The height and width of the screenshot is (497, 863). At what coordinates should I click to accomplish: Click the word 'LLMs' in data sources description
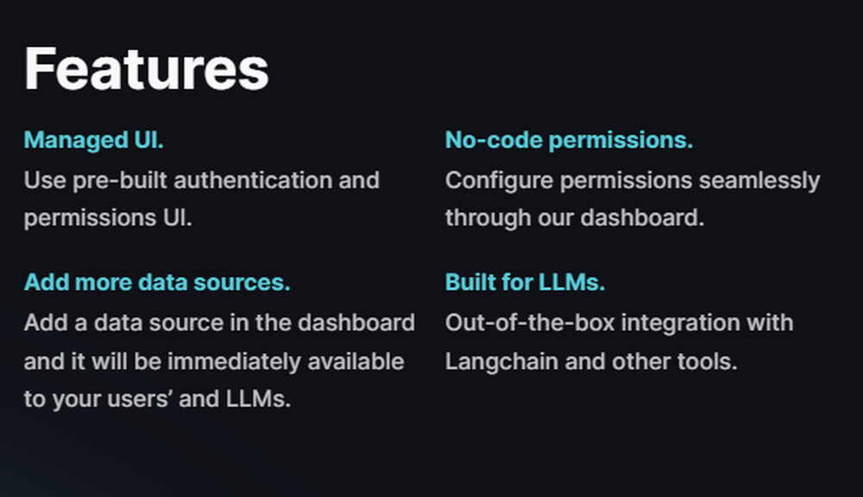258,399
